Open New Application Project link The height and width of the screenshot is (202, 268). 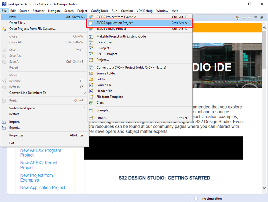point(43,188)
